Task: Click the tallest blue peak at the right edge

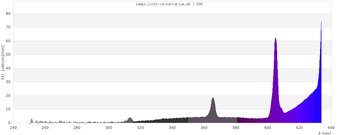Action: 321,23
